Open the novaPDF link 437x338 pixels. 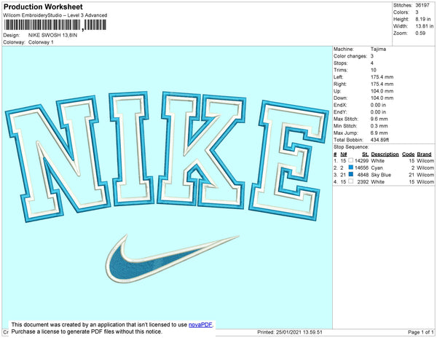click(200, 325)
